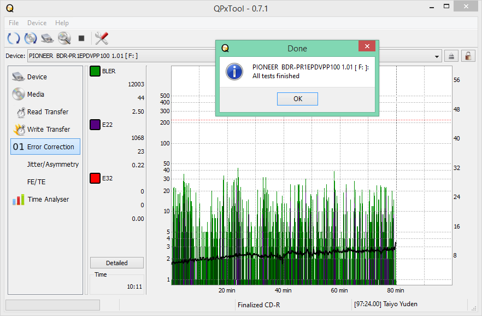
Task: Open the Device menu
Action: click(x=37, y=23)
